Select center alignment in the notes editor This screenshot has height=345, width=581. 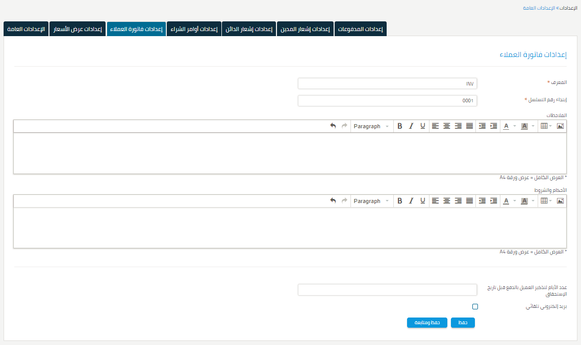pos(447,126)
